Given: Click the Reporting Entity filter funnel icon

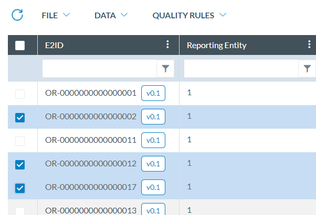Looking at the screenshot, I should [x=307, y=69].
